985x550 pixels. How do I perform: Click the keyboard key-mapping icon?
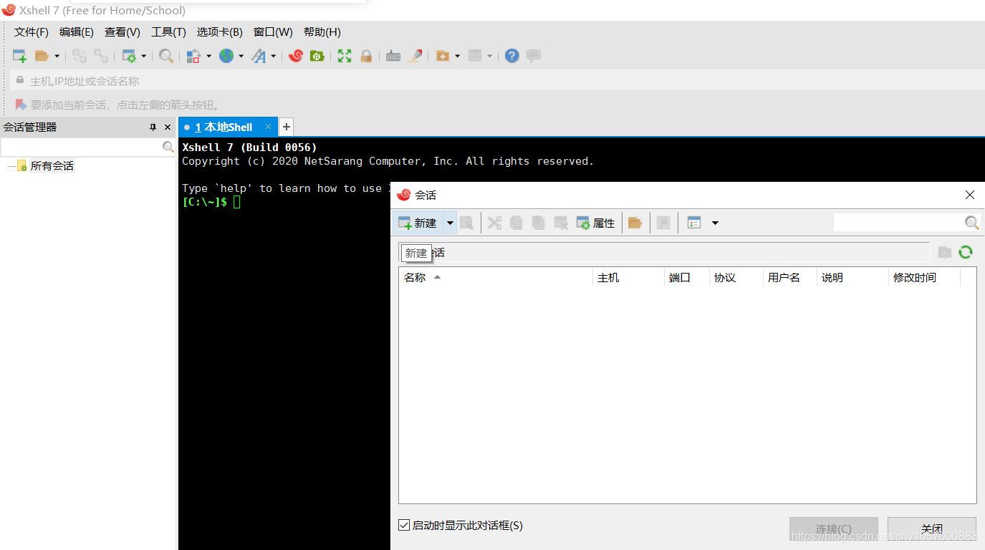(x=393, y=56)
